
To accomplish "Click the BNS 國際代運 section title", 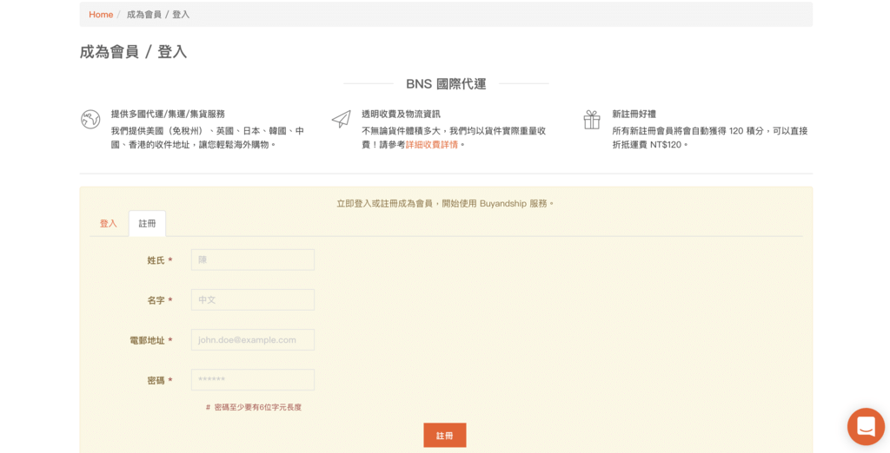I will coord(446,84).
